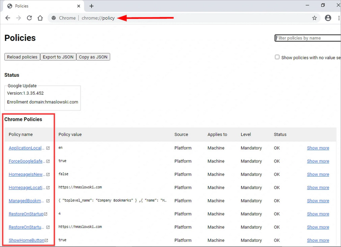Open the ManagedBookm policy link

tap(26, 201)
